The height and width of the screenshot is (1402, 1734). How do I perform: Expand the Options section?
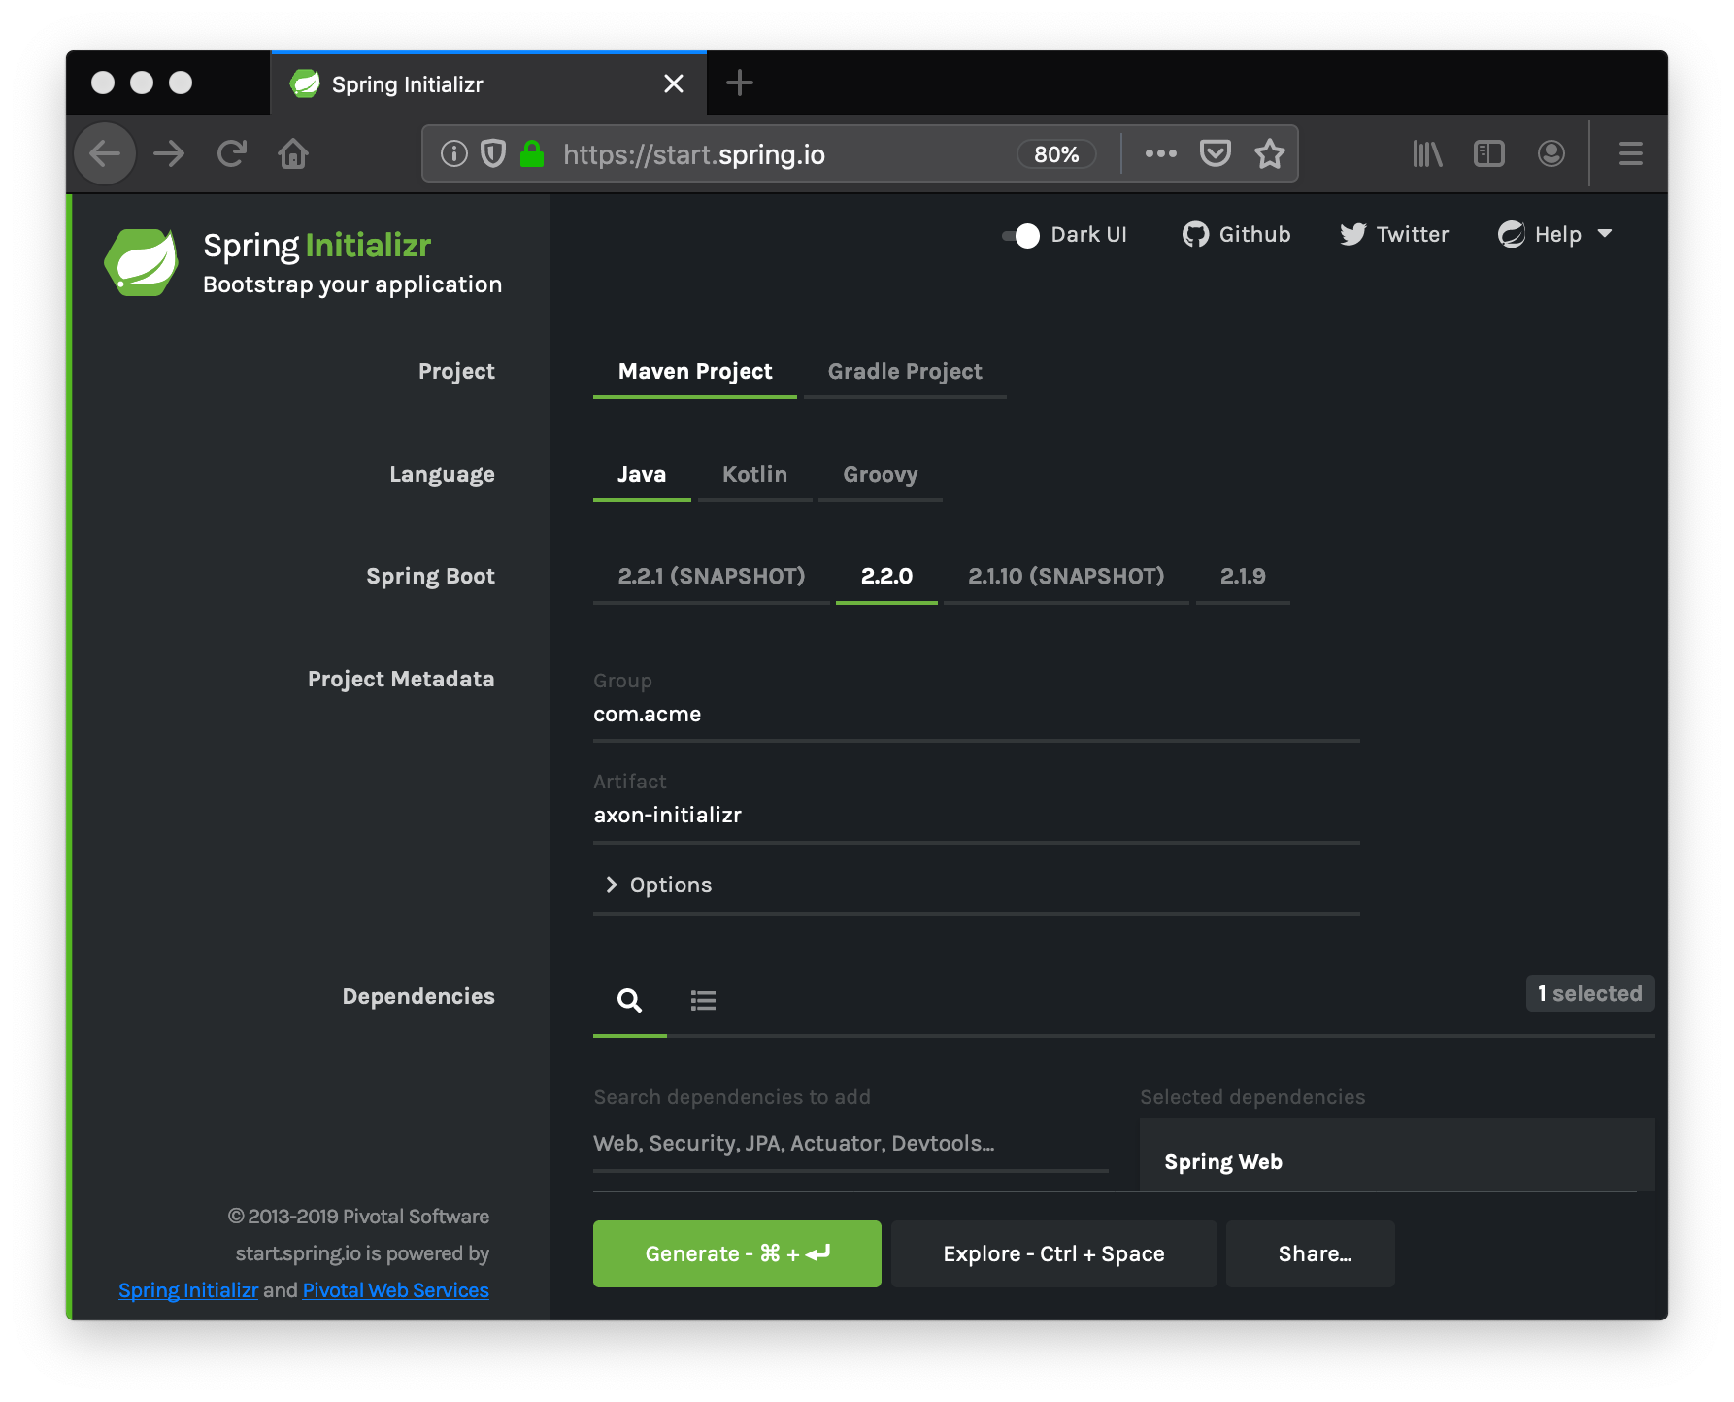pos(977,885)
